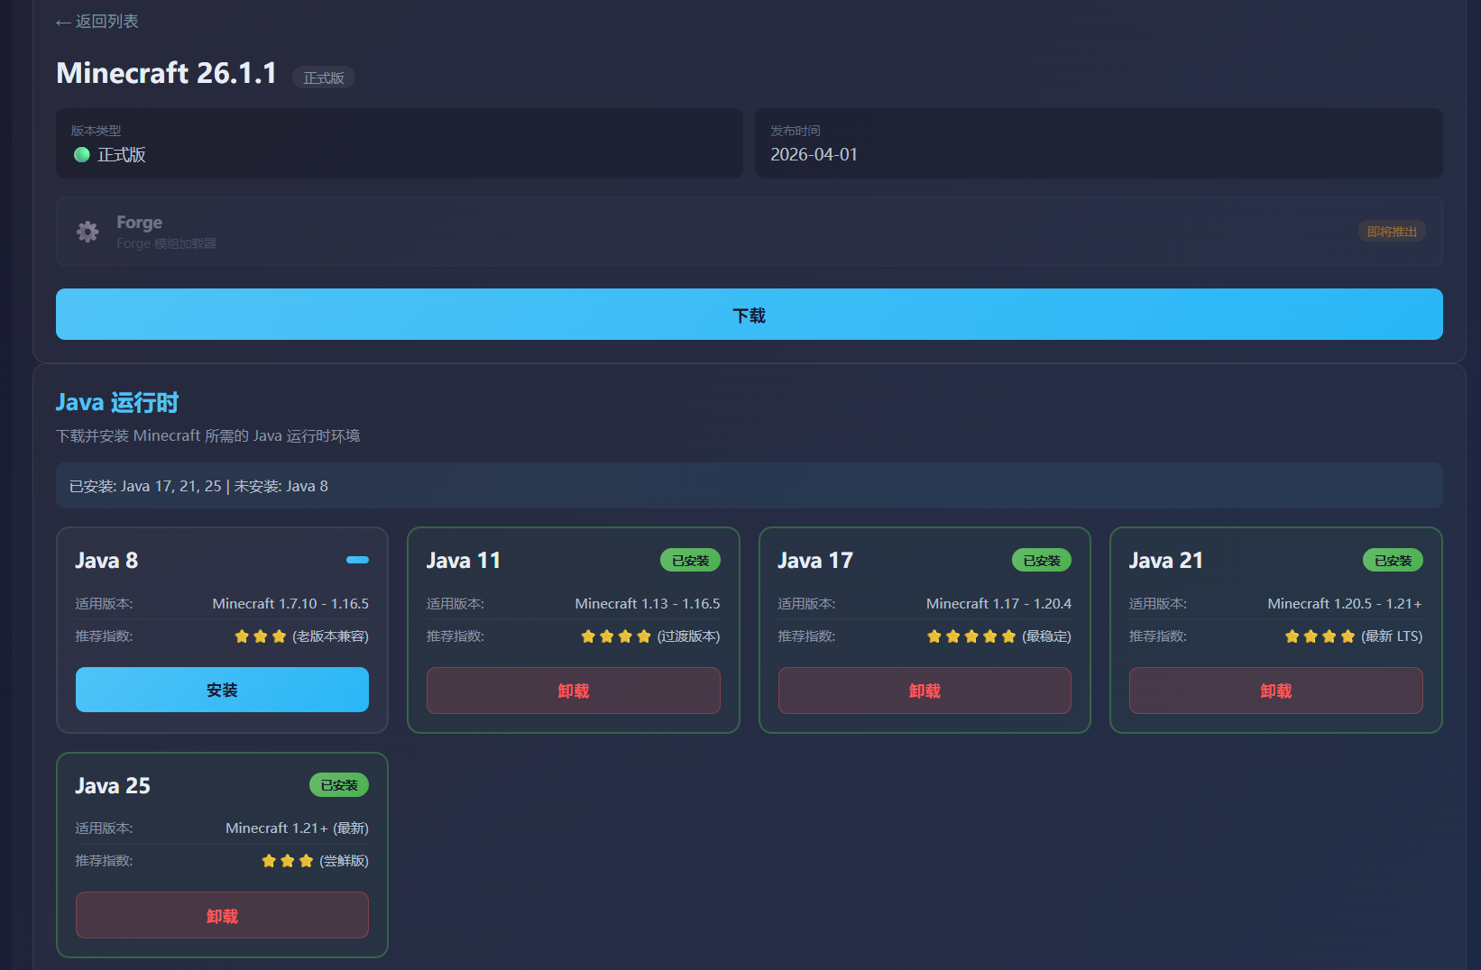Click 'Minecraft 1.7.10 - 1.16.5' on Java 8 card
Screen dimensions: 1481x970
pos(290,604)
